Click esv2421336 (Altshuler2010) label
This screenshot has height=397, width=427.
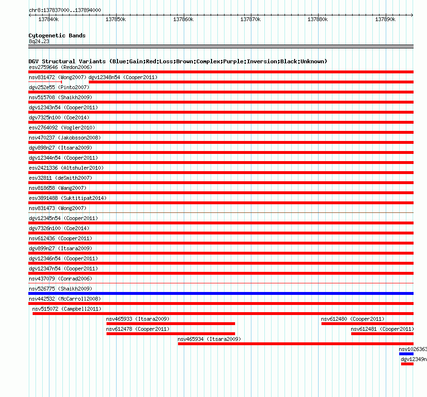pyautogui.click(x=66, y=168)
